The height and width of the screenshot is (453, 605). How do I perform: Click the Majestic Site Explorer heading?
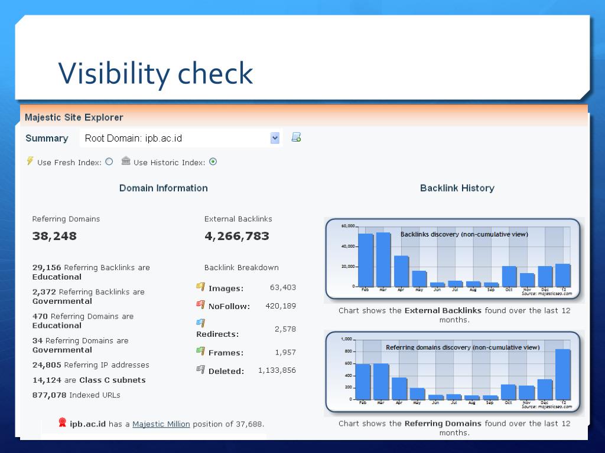pos(74,117)
